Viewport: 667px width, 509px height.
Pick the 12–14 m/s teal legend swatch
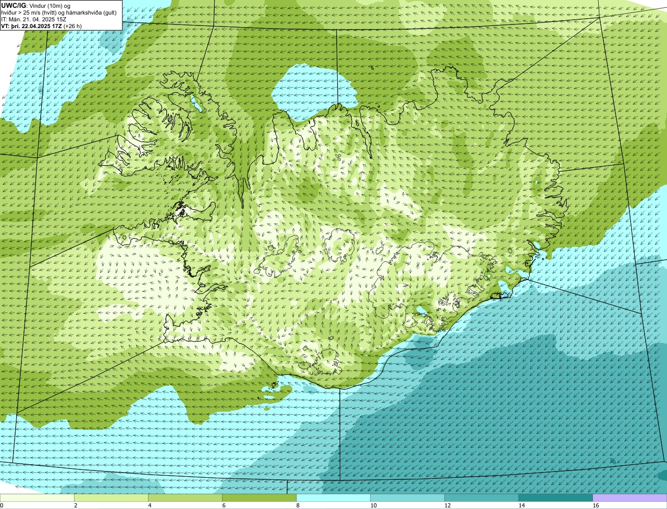[x=481, y=498]
